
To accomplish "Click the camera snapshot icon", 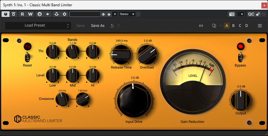I will point(231,14).
